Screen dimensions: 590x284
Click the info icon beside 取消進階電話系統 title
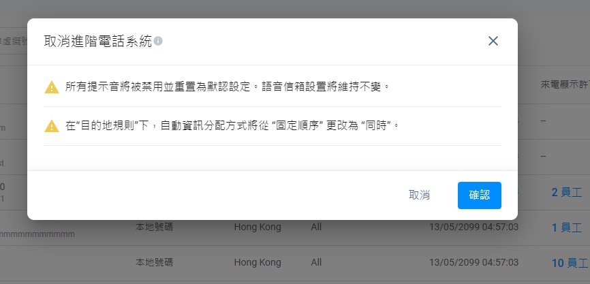[x=159, y=41]
